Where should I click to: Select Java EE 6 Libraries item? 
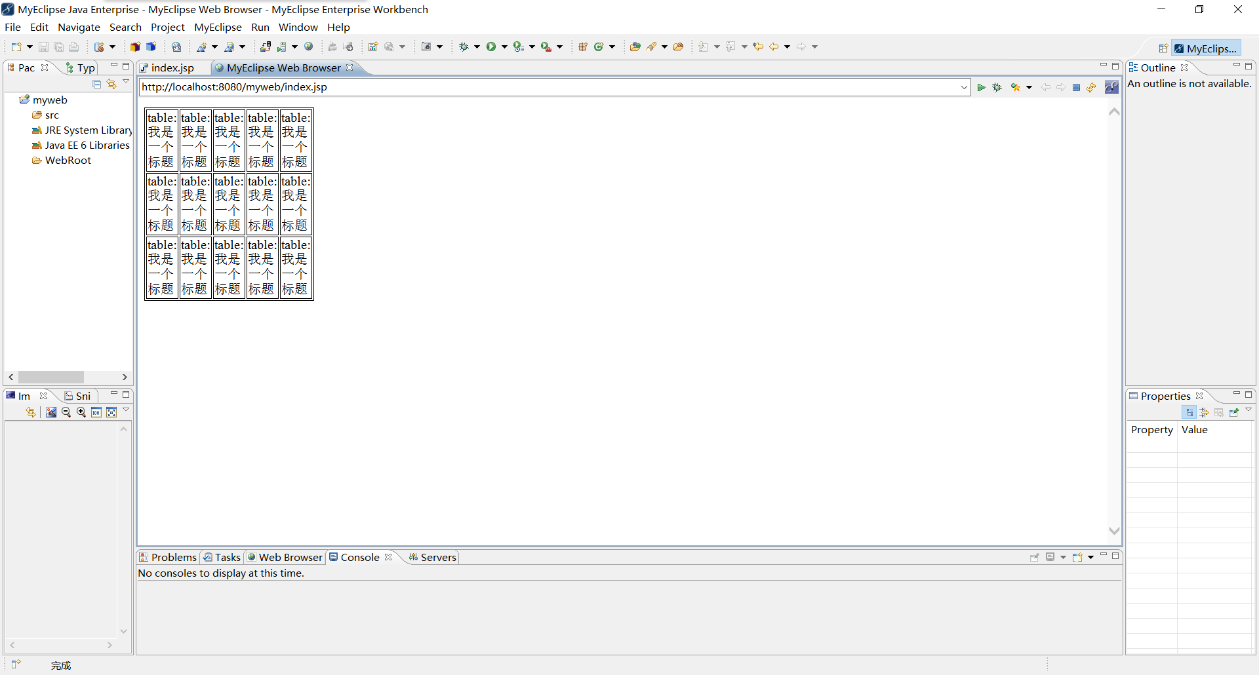pyautogui.click(x=81, y=145)
